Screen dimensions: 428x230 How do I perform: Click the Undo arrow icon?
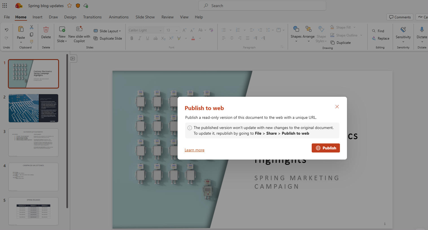tap(6, 30)
